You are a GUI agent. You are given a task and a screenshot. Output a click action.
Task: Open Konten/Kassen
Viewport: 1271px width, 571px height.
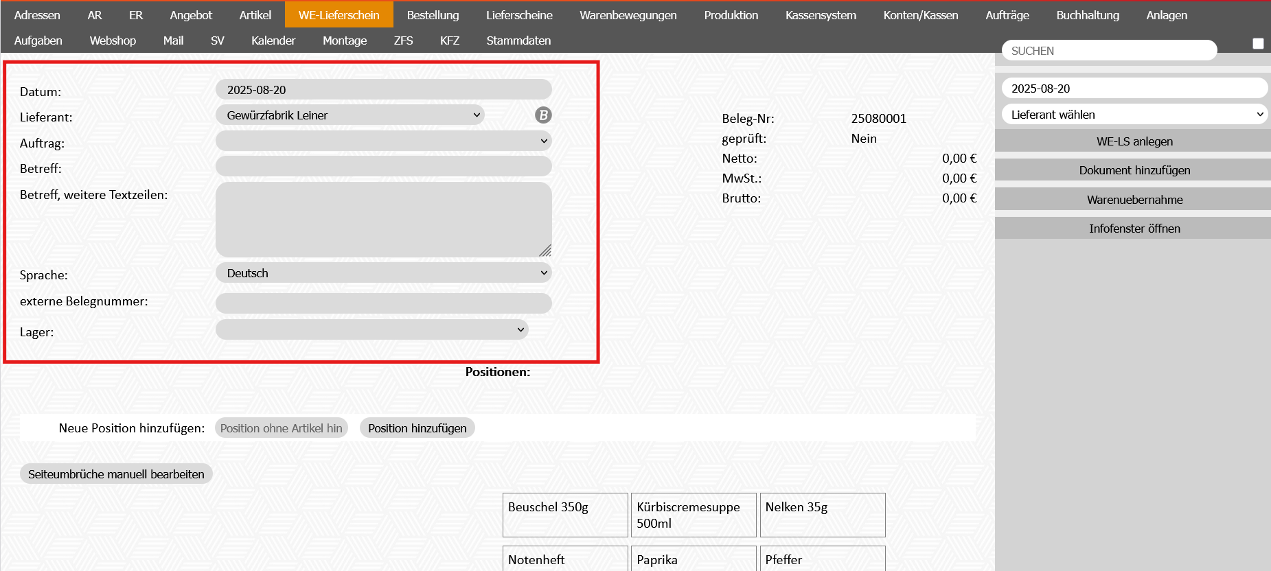pos(921,15)
